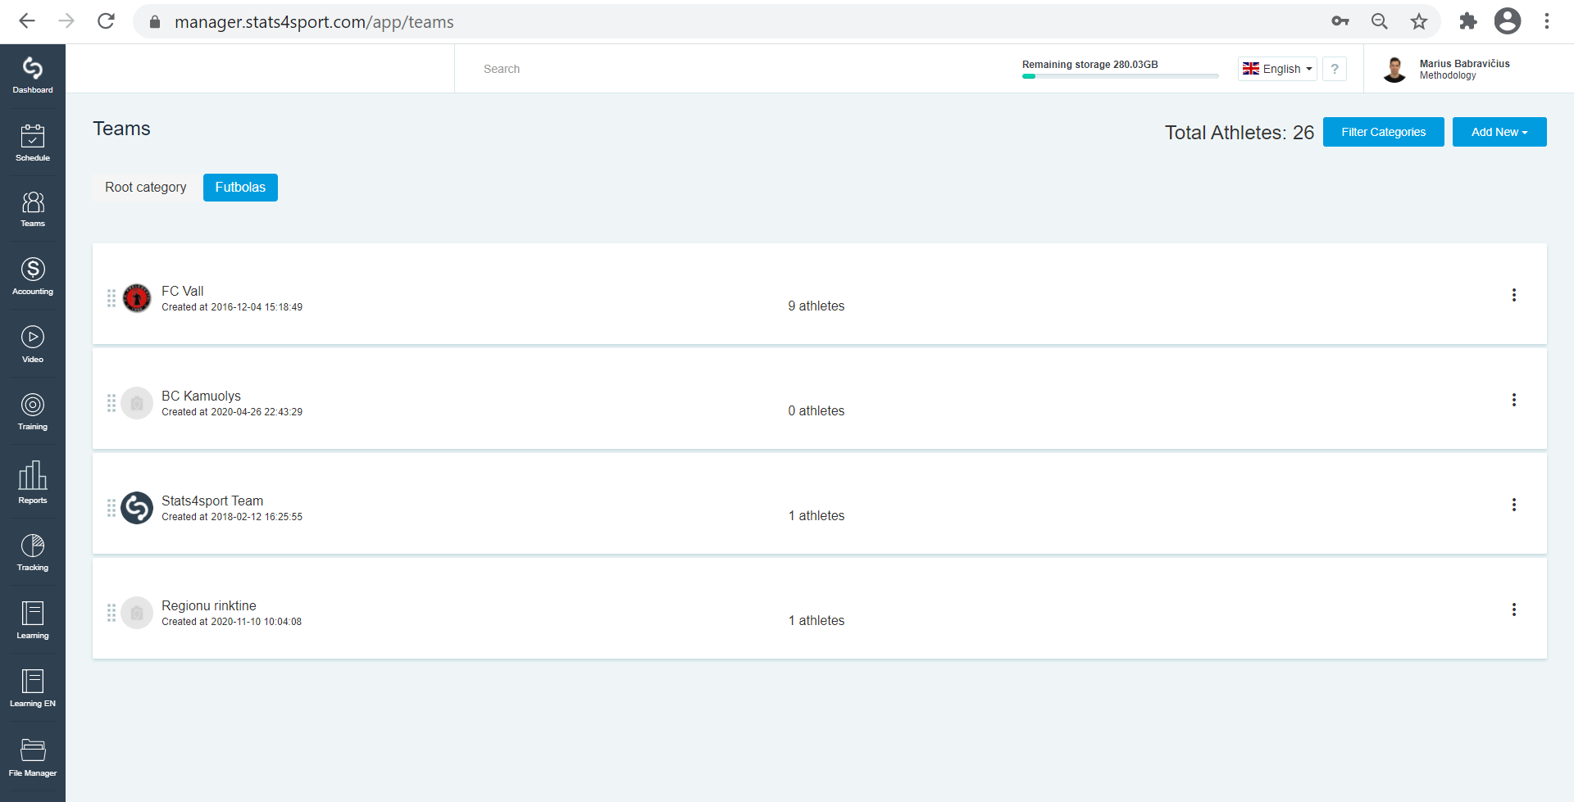Viewport: 1574px width, 802px height.
Task: Open the FC Vall team link
Action: pos(183,291)
